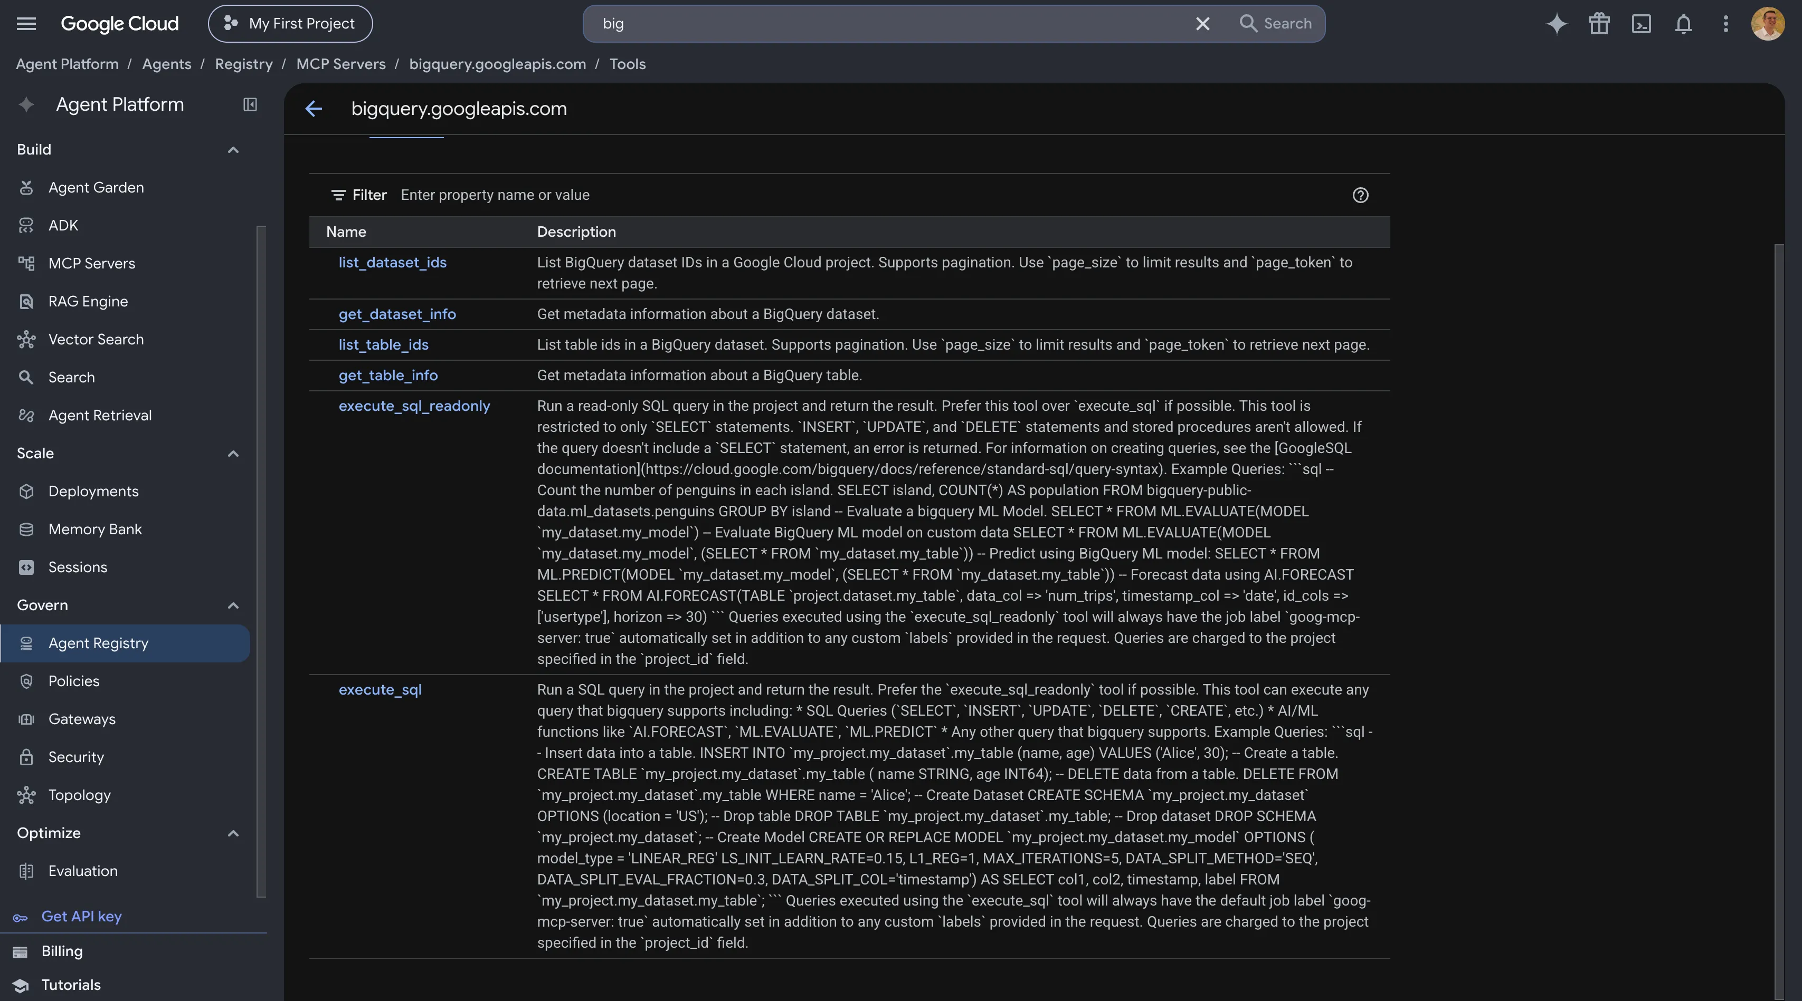1802x1001 pixels.
Task: Open notifications bell icon
Action: coord(1684,24)
